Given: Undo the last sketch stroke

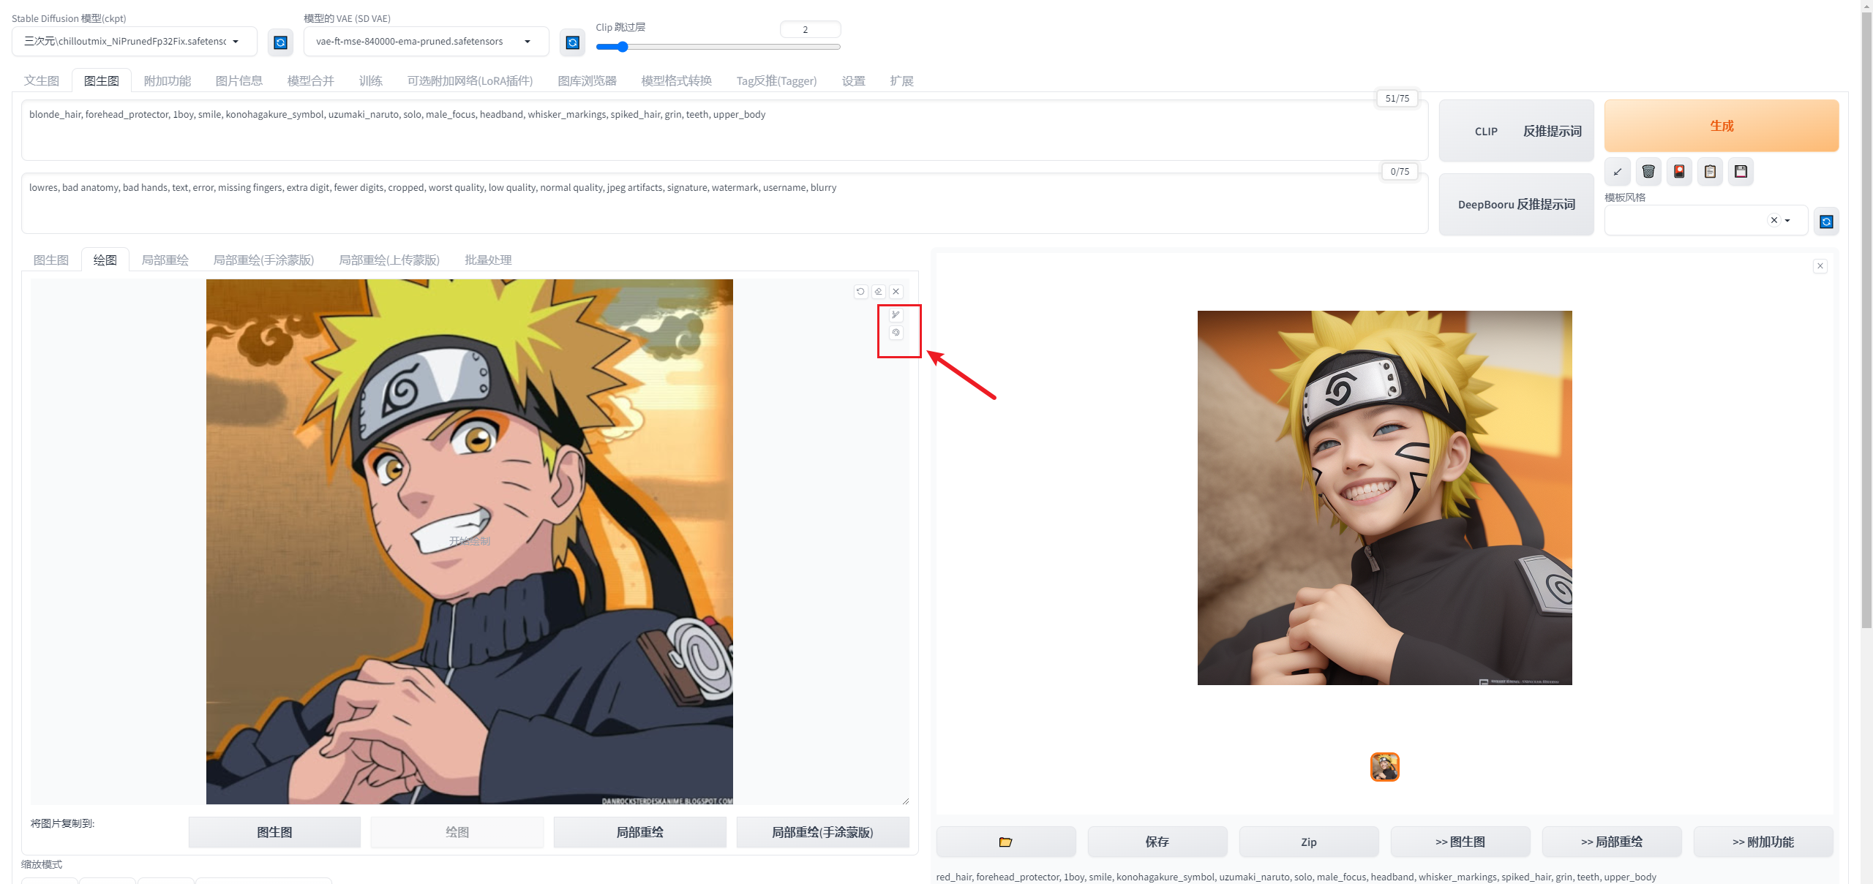Looking at the screenshot, I should tap(860, 291).
